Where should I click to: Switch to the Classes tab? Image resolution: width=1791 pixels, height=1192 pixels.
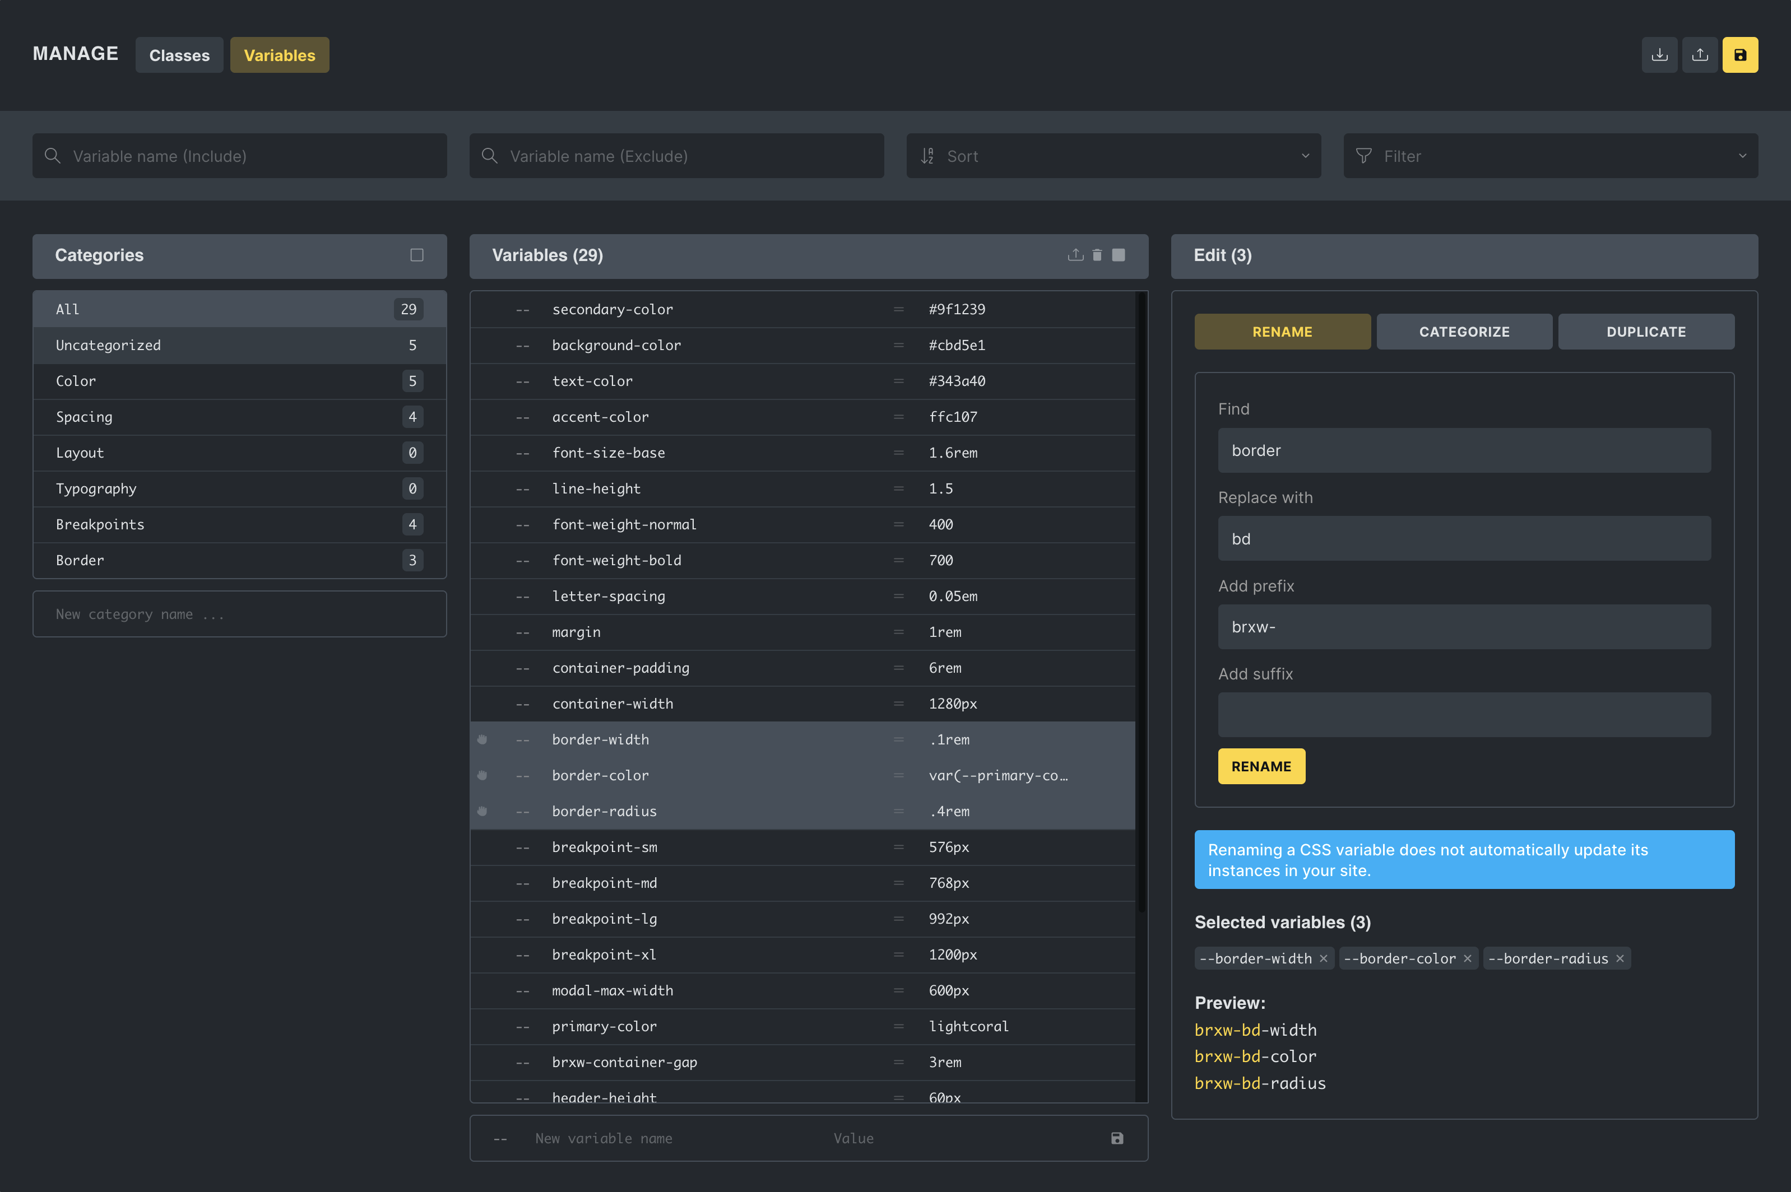click(179, 55)
